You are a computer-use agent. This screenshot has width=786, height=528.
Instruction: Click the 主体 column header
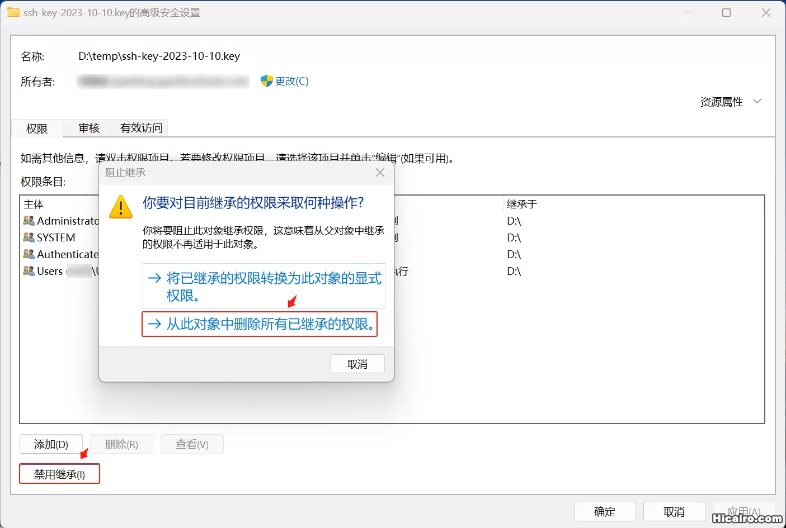pyautogui.click(x=34, y=204)
